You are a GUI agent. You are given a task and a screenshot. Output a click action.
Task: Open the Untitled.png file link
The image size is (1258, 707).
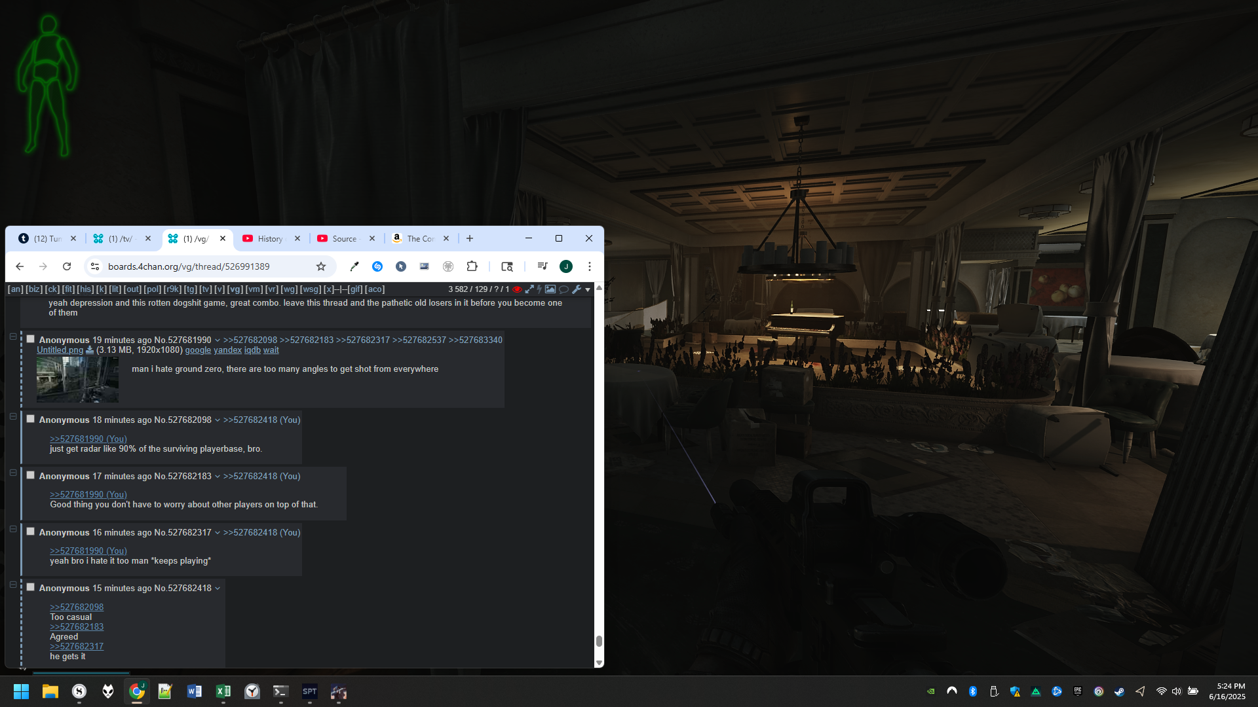(x=60, y=350)
